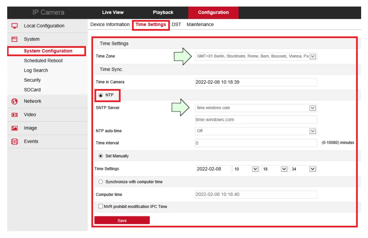Expand the SNTP Server dropdown list
Screen dimensions: 368x238
click(312, 108)
